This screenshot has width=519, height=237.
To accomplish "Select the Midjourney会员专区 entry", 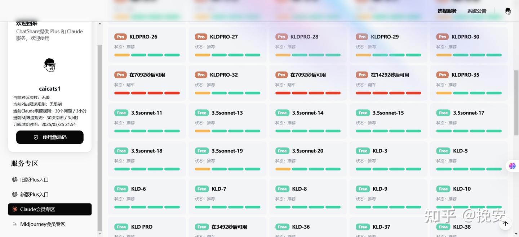I will [43, 224].
